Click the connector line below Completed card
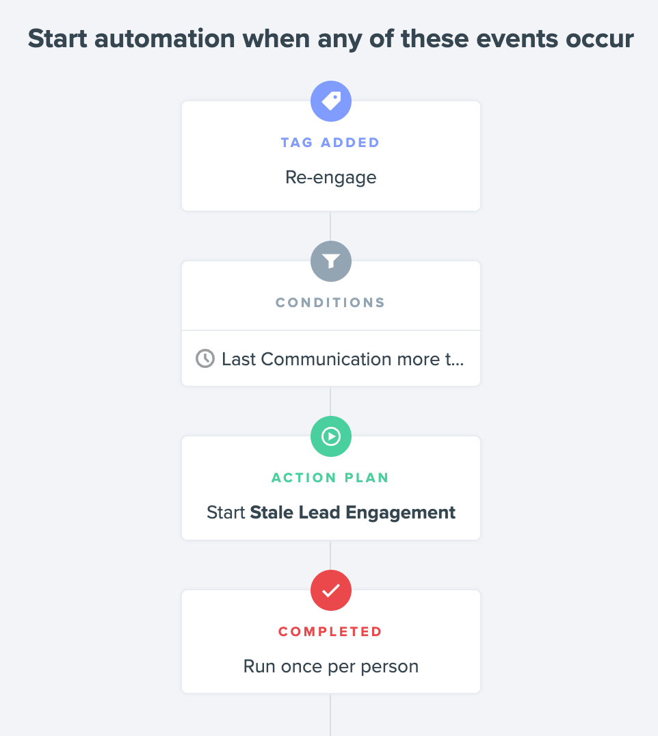 [330, 714]
